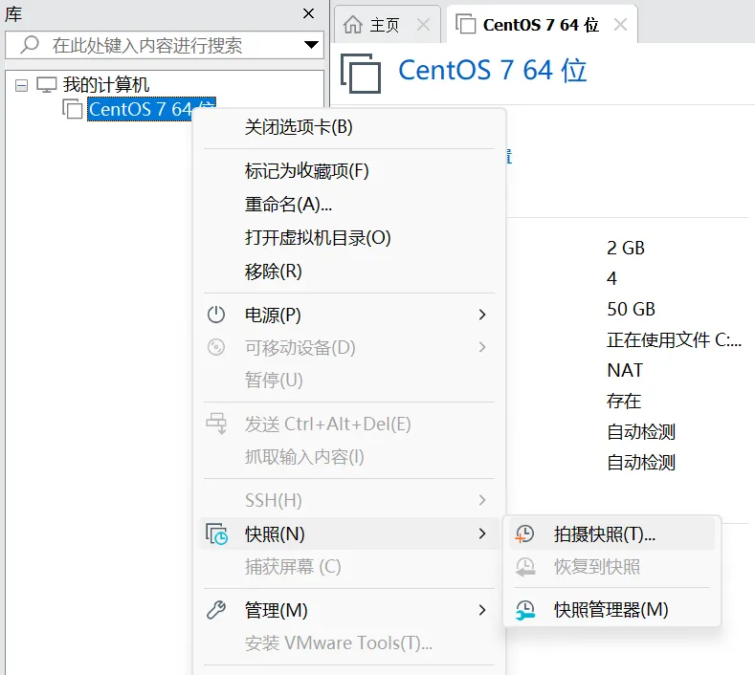Viewport: 755px width, 675px height.
Task: Open the 快照(N) submenu
Action: [x=349, y=533]
